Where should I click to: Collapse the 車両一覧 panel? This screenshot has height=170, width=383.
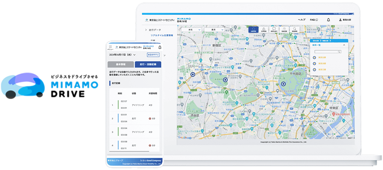click(343, 45)
